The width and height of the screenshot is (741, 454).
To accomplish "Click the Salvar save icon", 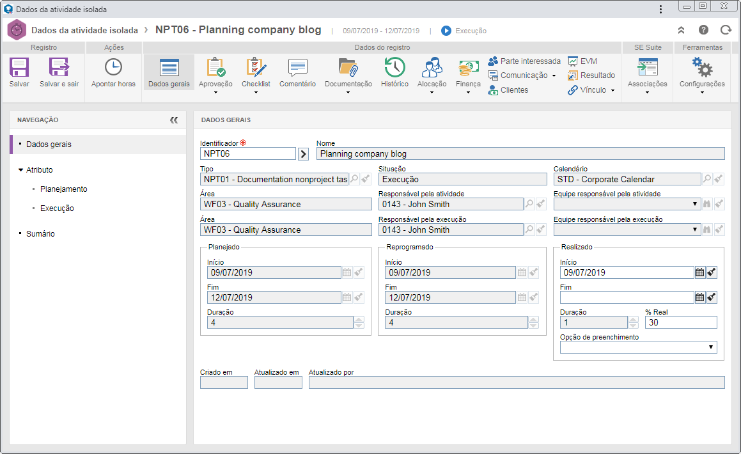I will pyautogui.click(x=19, y=68).
